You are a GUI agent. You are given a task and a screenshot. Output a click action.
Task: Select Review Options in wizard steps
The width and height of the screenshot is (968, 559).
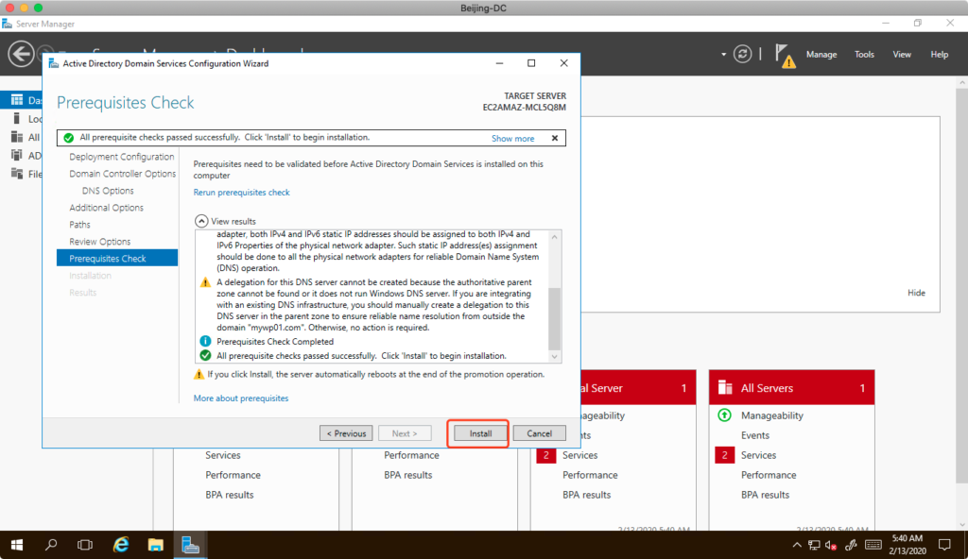100,242
